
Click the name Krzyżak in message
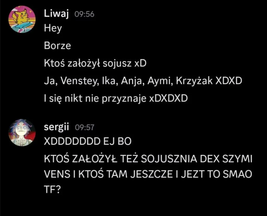pos(194,81)
